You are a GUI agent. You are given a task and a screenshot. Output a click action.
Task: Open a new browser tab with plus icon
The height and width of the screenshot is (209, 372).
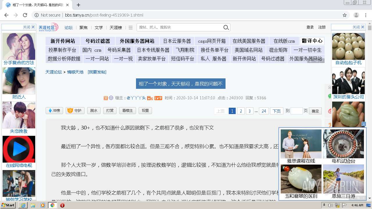(78, 5)
